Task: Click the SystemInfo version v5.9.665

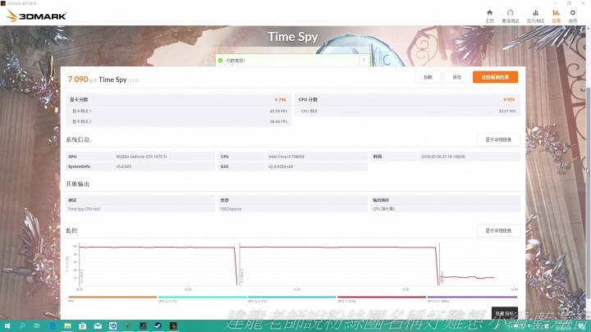Action: pos(124,166)
